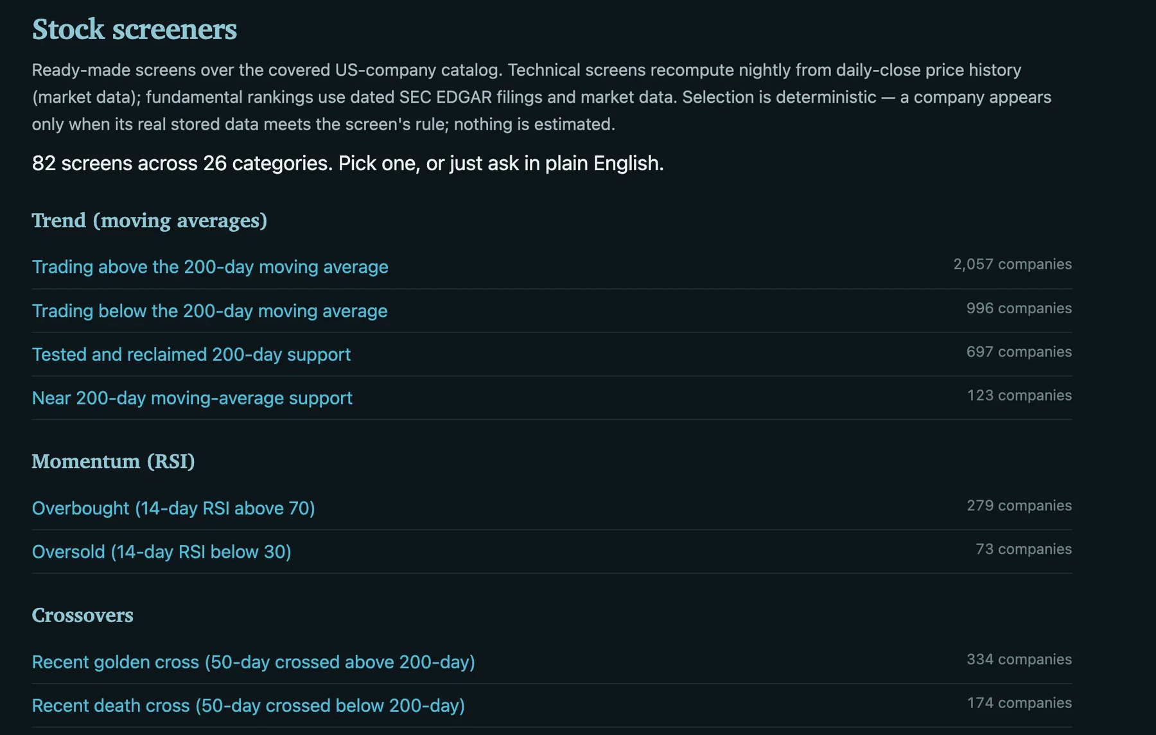Click the 123 companies count

(1020, 396)
